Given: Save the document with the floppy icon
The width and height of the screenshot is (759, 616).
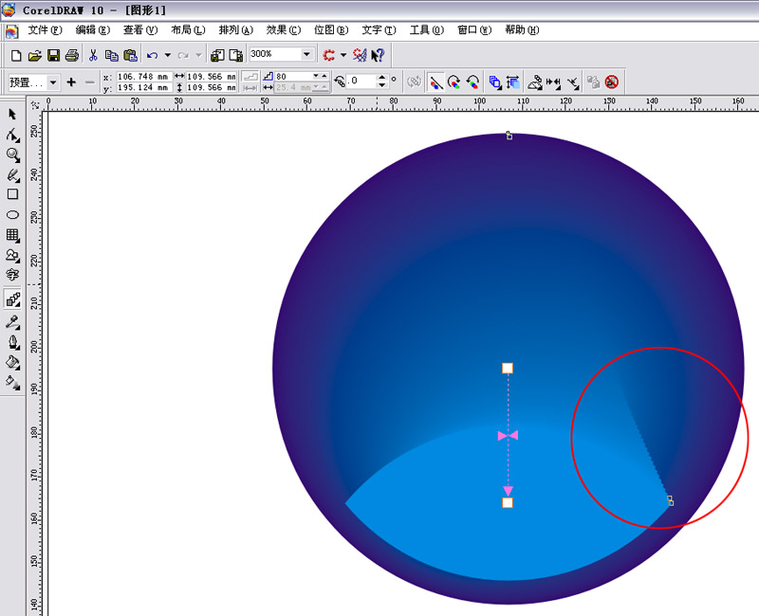Looking at the screenshot, I should (x=53, y=56).
